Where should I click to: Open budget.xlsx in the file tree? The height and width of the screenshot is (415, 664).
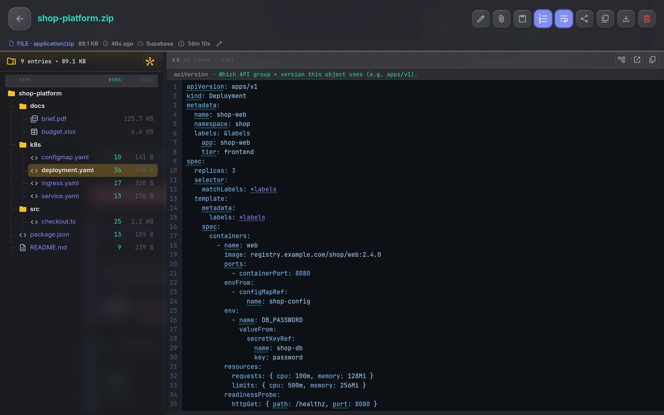(x=59, y=132)
